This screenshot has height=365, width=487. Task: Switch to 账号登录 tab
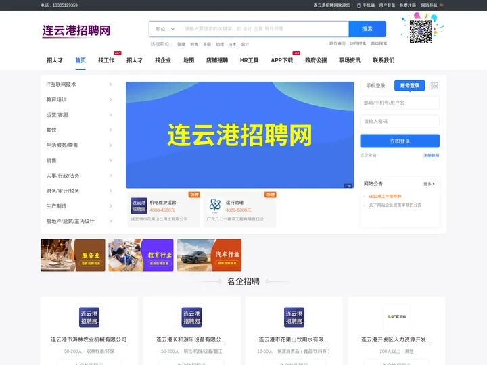tap(410, 86)
